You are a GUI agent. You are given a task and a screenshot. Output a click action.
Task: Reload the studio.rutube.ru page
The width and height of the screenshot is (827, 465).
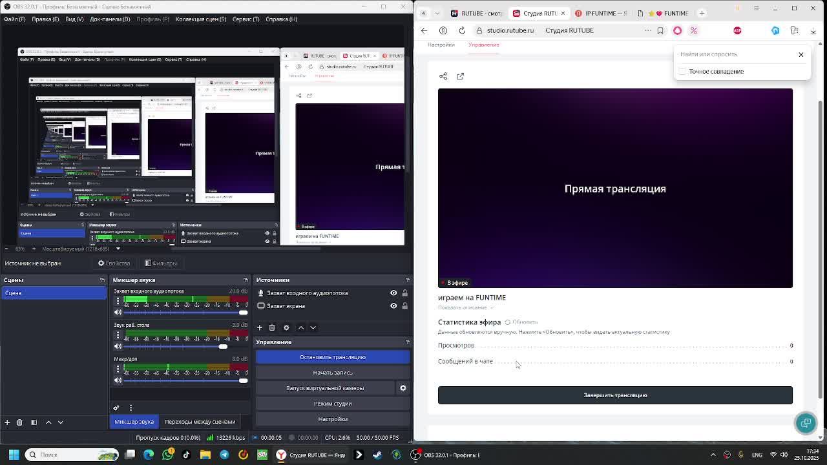click(x=462, y=30)
